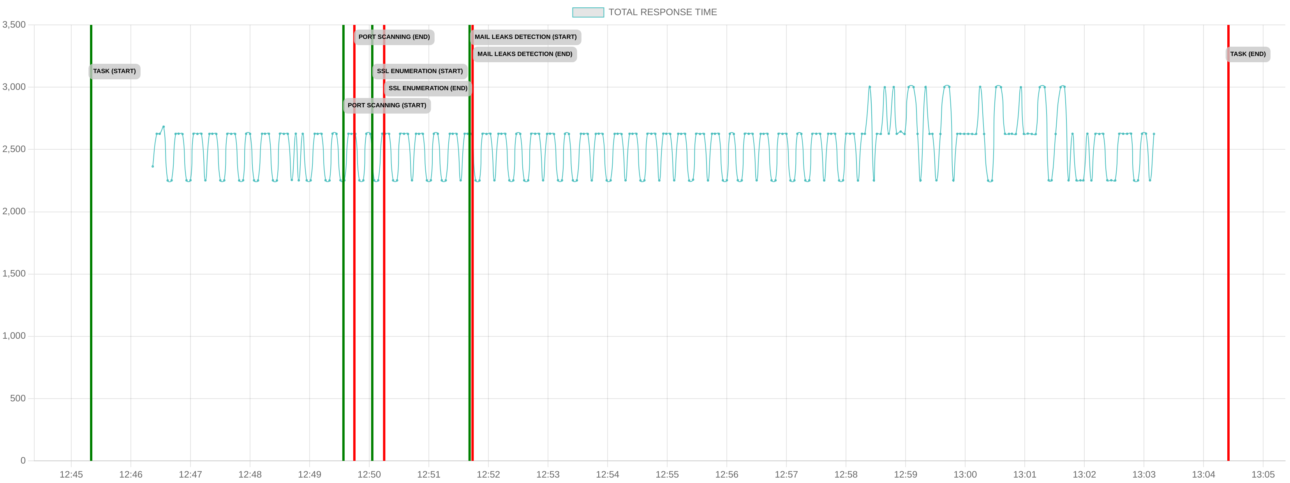Click the 500 y-axis value
The image size is (1290, 483).
coord(18,399)
